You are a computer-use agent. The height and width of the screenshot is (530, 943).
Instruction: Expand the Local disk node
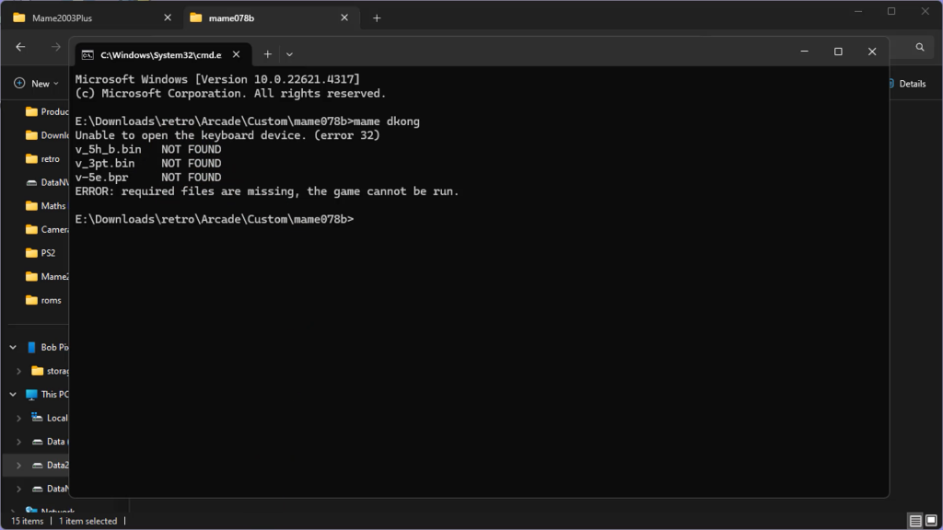point(18,418)
